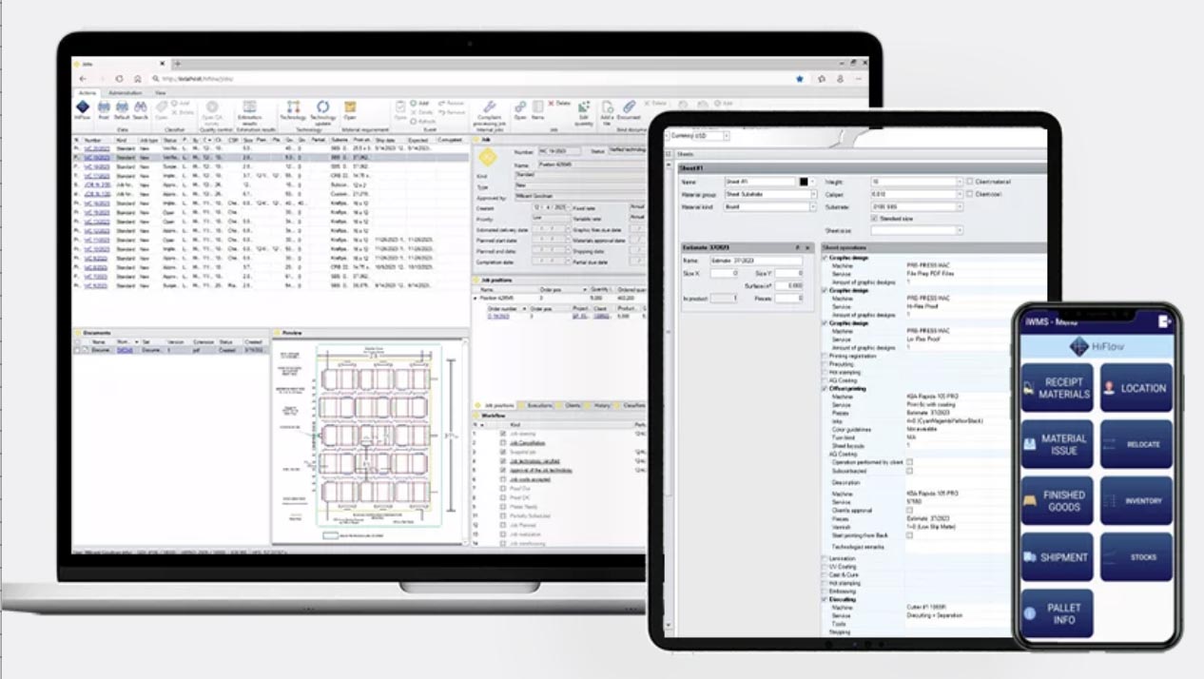This screenshot has height=679, width=1204.
Task: Open the Technology update icon
Action: coord(323,109)
